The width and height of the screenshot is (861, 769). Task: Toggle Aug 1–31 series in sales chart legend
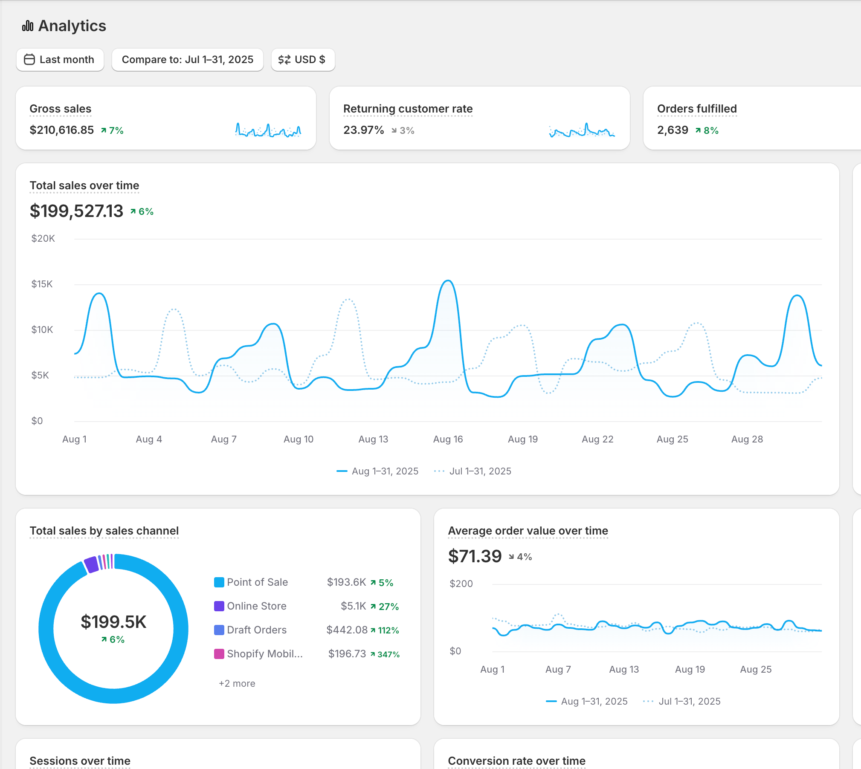click(x=377, y=471)
